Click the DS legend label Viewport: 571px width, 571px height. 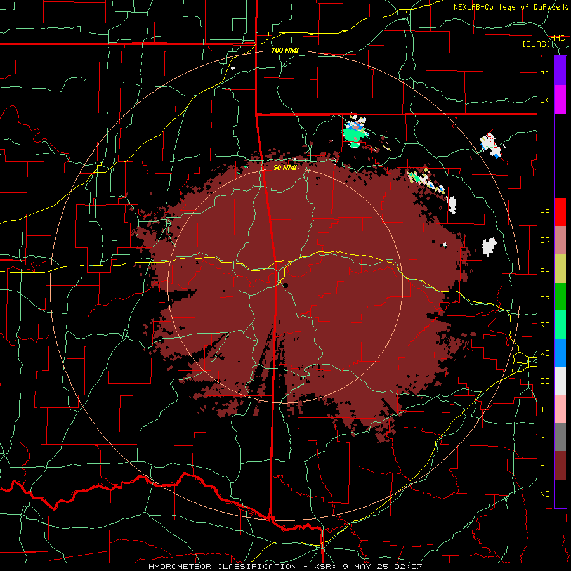click(x=545, y=381)
